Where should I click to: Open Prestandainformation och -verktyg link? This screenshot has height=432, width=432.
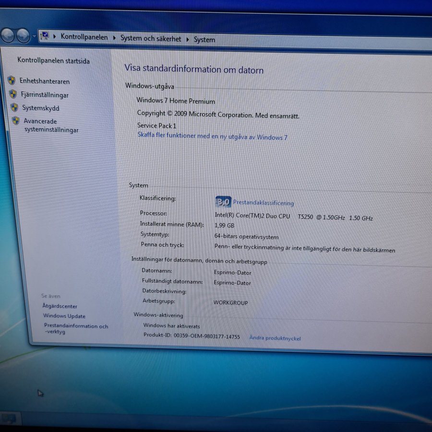click(76, 328)
